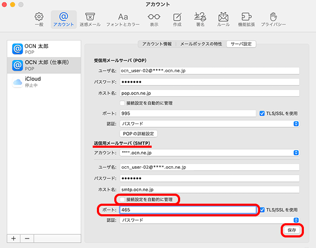Viewport: 316px width, 248px height.
Task: Minimize the アカウント window with the yellow button
Action: tap(13, 4)
